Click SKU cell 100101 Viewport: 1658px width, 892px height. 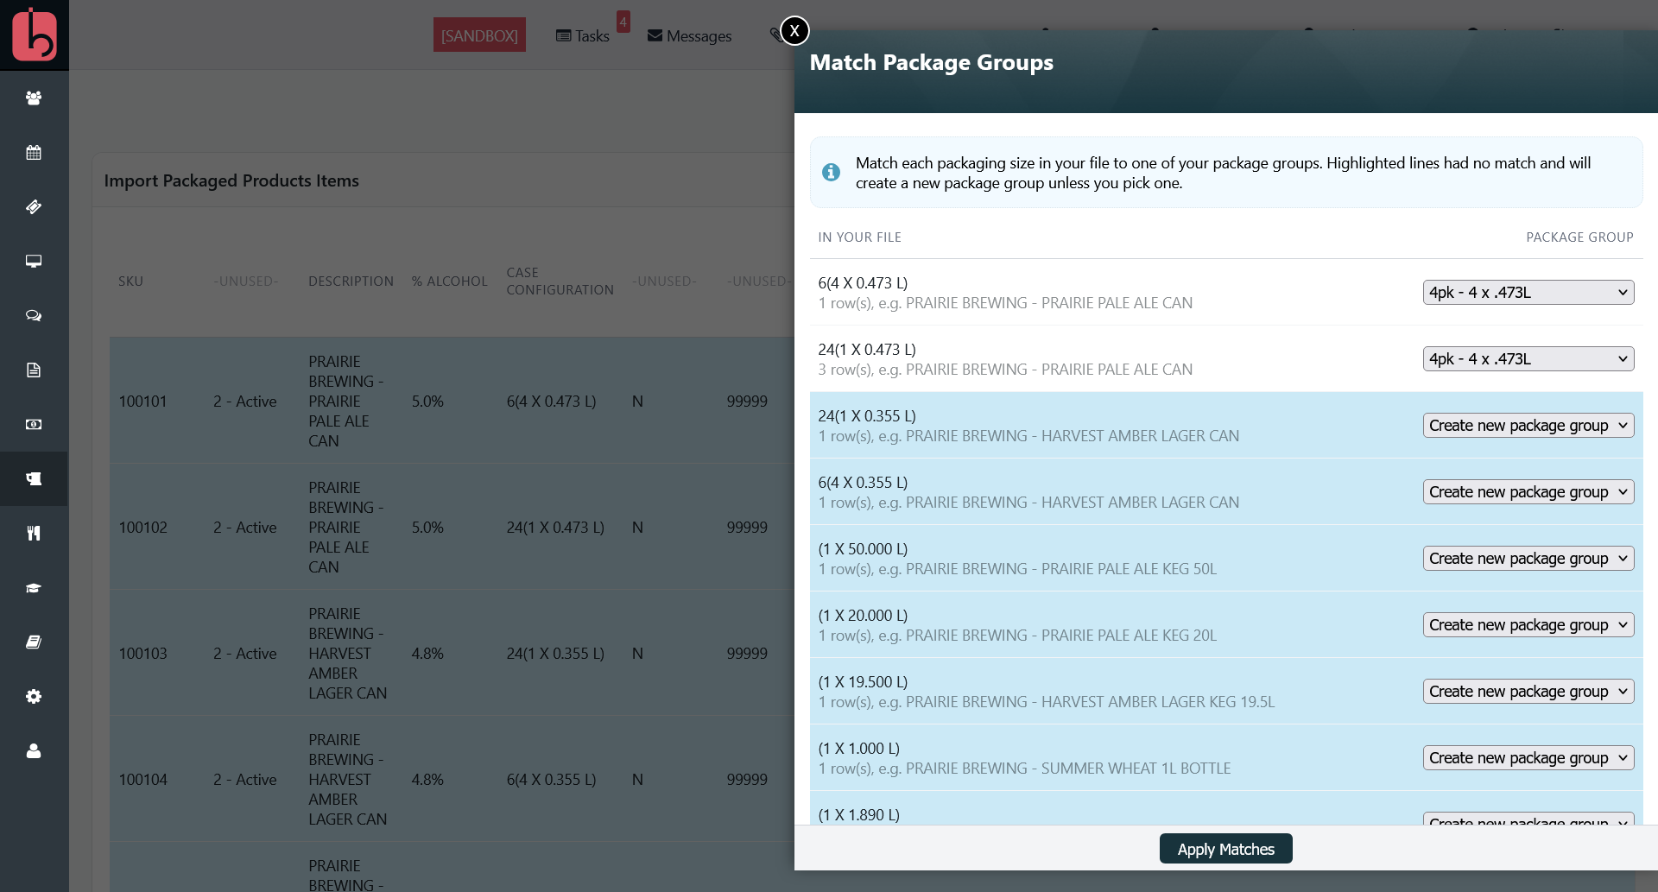click(143, 402)
